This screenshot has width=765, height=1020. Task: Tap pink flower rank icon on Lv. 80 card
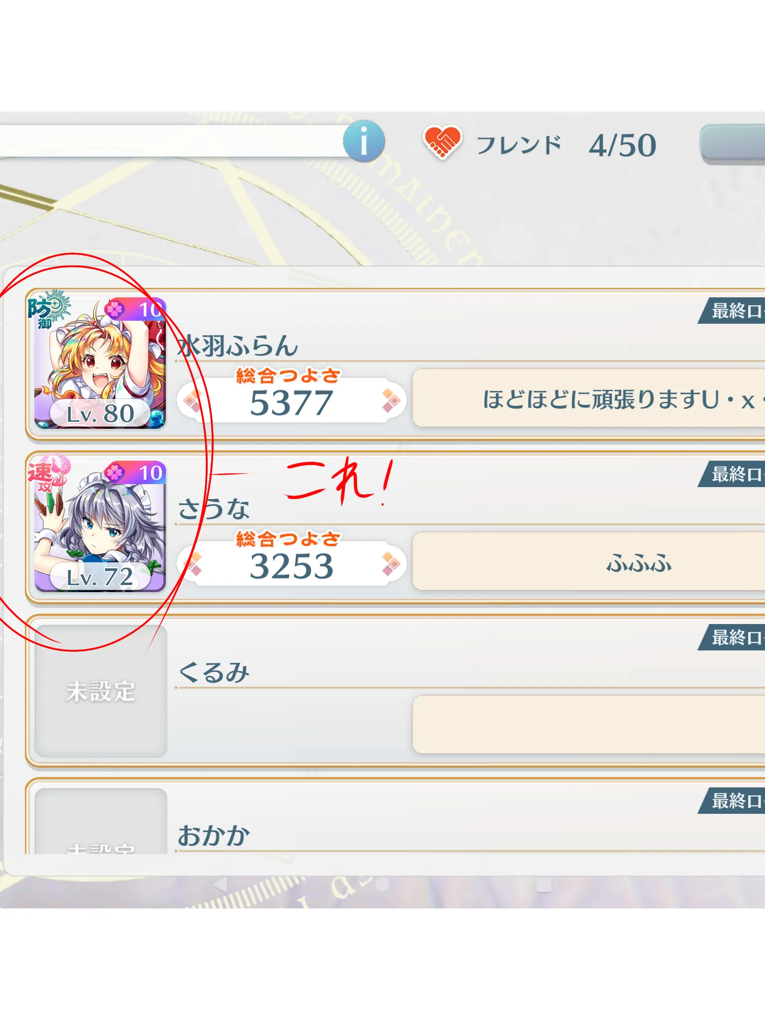[x=115, y=309]
